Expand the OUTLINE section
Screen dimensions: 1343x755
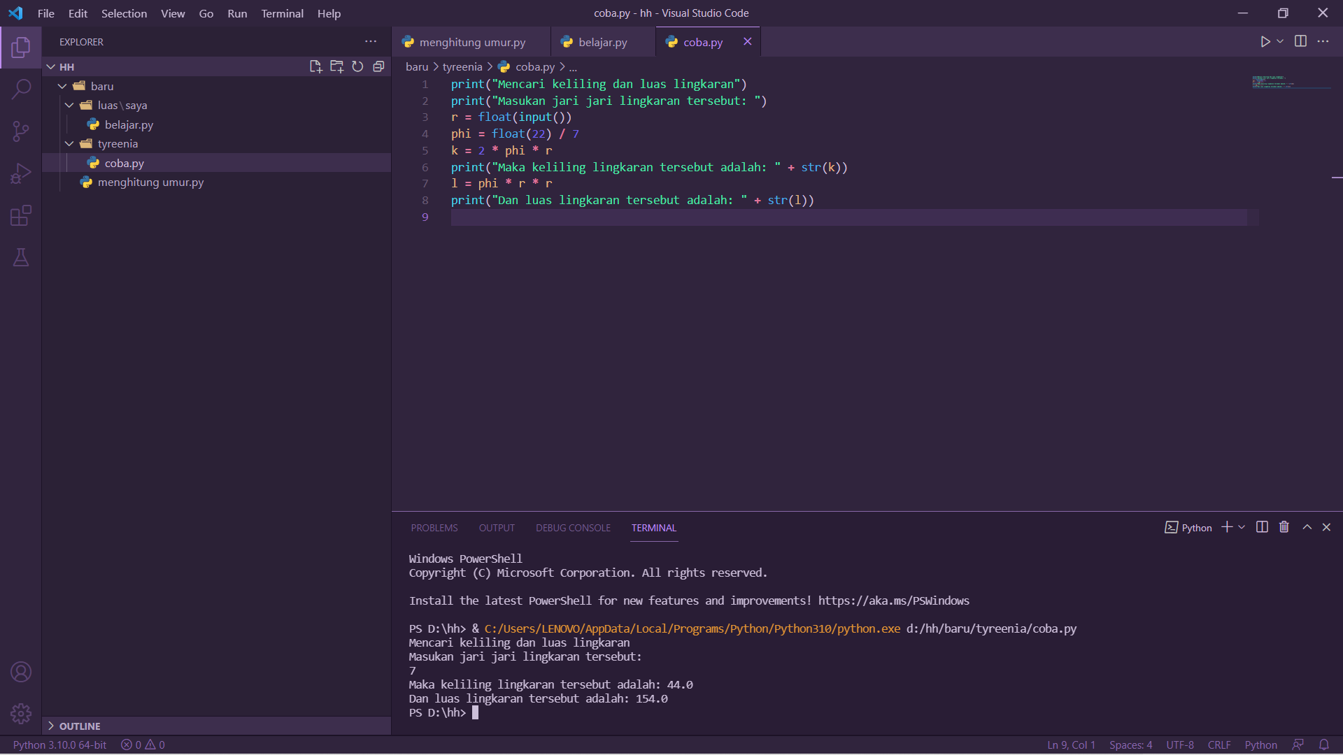(217, 726)
